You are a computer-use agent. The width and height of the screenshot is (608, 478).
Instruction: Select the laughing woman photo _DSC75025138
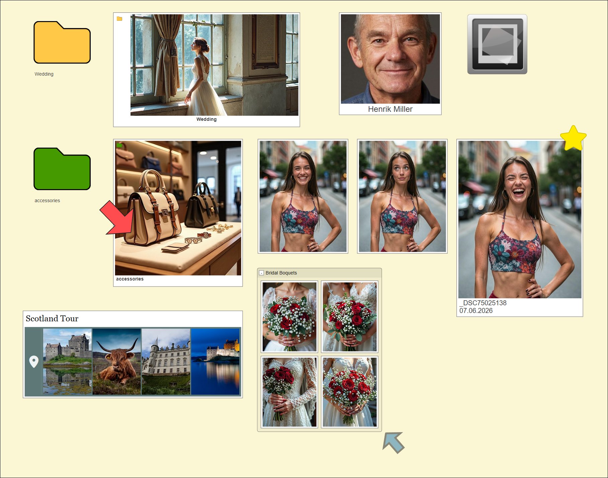click(x=520, y=219)
